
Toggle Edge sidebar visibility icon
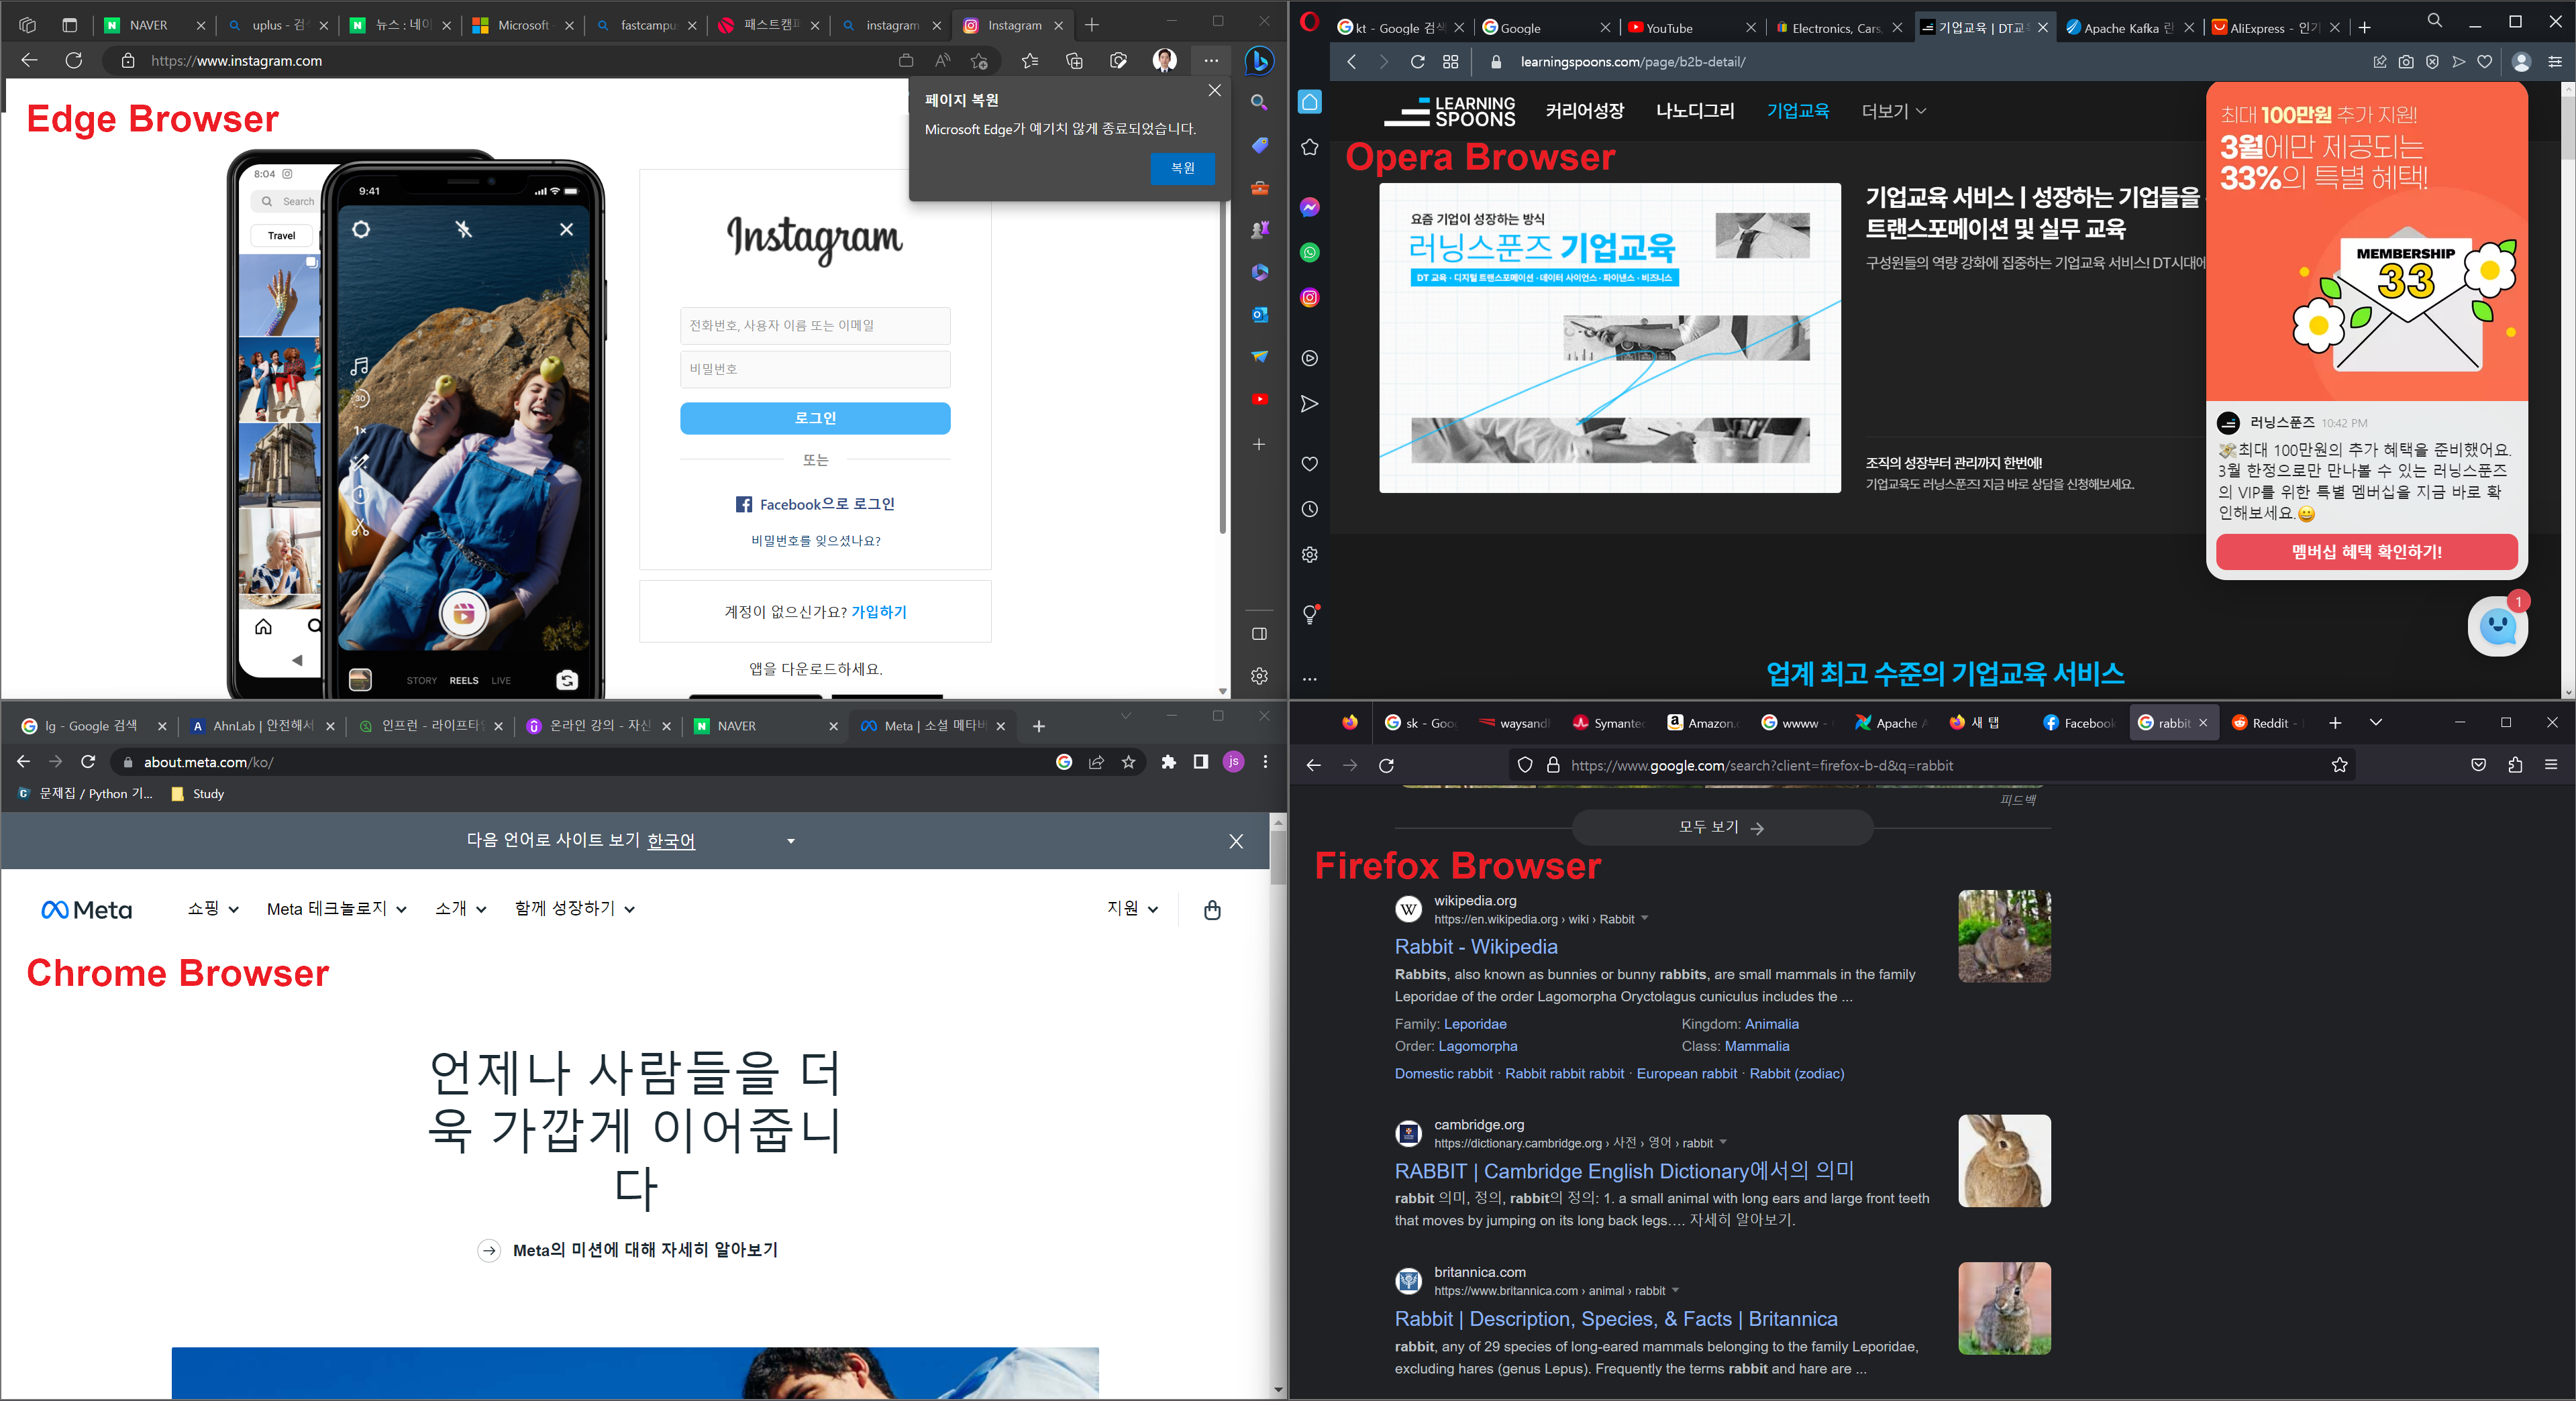click(x=1259, y=634)
